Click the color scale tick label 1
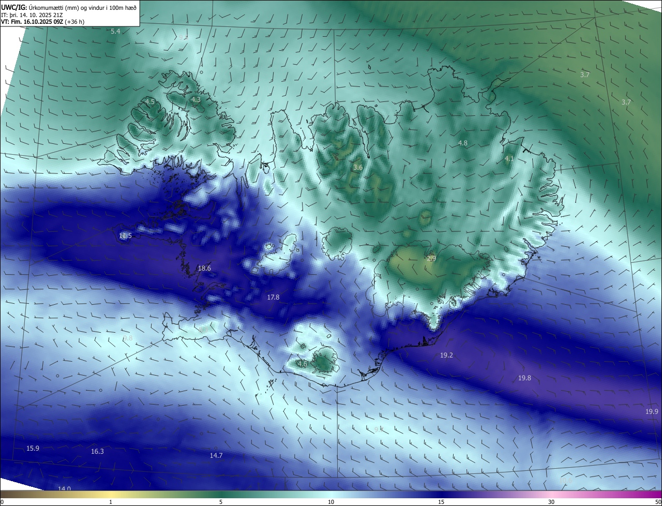This screenshot has width=662, height=506. pos(111,502)
